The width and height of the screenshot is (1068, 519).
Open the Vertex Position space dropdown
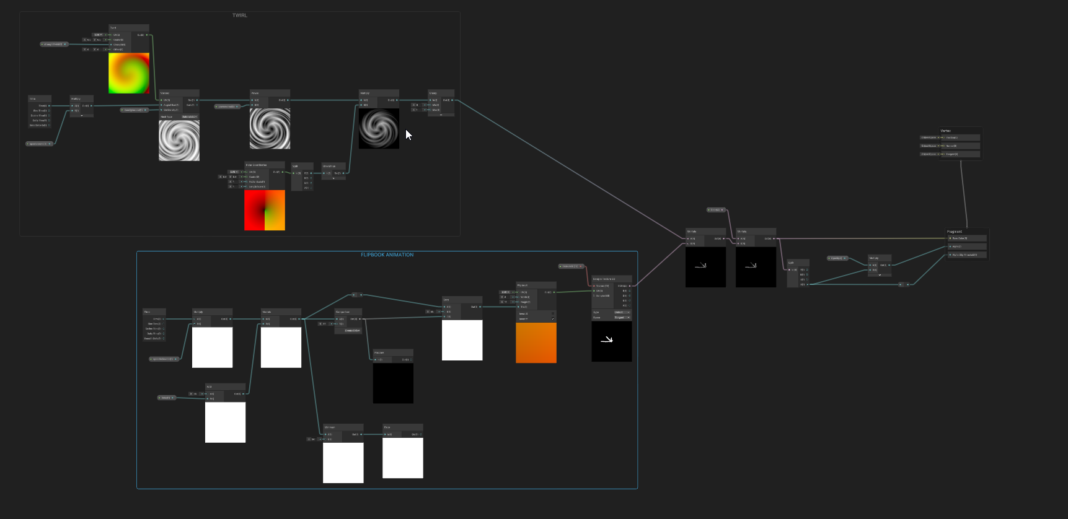click(x=929, y=137)
